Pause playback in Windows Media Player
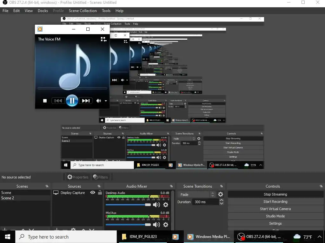 pos(72,101)
